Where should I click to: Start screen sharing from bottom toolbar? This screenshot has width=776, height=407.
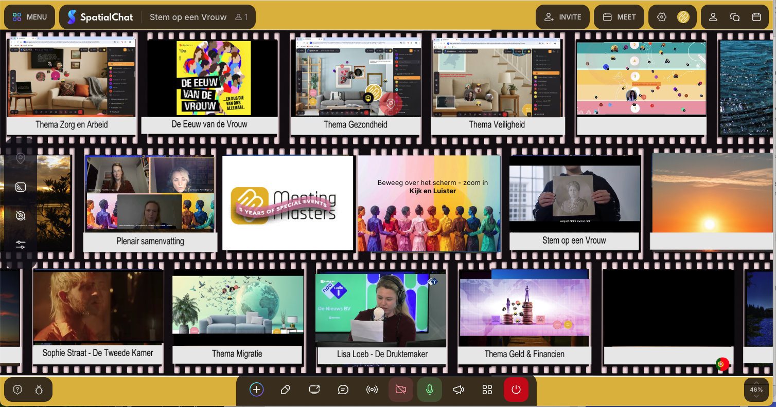point(314,390)
